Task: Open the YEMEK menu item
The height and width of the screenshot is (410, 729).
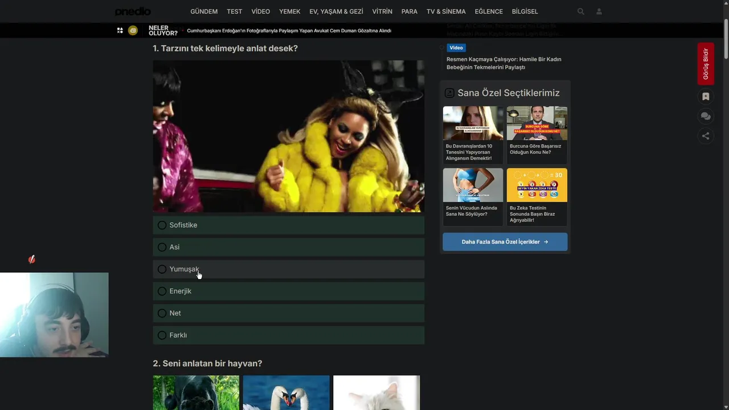Action: pyautogui.click(x=290, y=11)
